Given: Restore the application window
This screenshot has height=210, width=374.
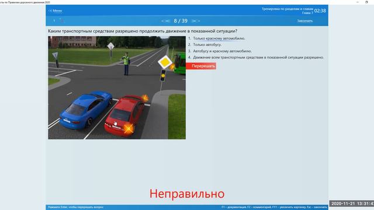Looking at the screenshot, I should (x=366, y=2).
